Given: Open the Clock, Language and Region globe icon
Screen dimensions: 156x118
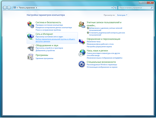Looking at the screenshot, I should 82,53.
